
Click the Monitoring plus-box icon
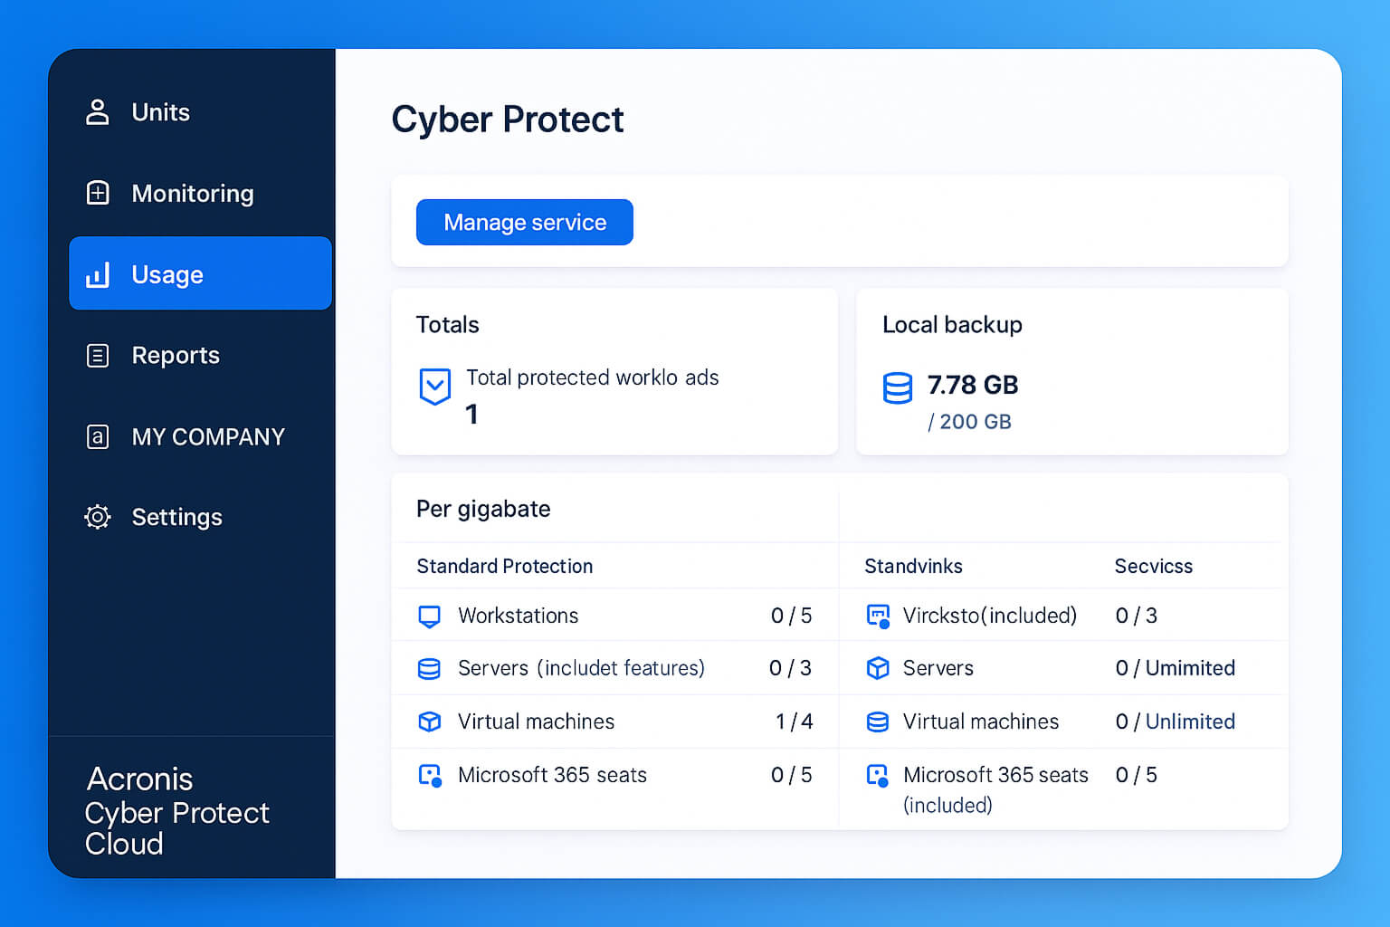click(x=98, y=193)
